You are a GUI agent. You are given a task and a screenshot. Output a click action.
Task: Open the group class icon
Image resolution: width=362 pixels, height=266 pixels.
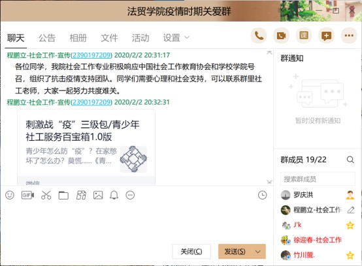304,36
